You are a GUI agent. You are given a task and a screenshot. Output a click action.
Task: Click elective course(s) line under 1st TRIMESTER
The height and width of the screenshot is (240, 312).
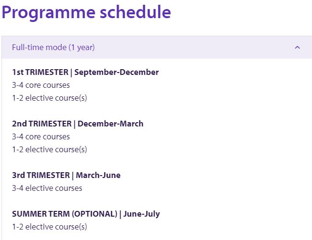tap(49, 98)
